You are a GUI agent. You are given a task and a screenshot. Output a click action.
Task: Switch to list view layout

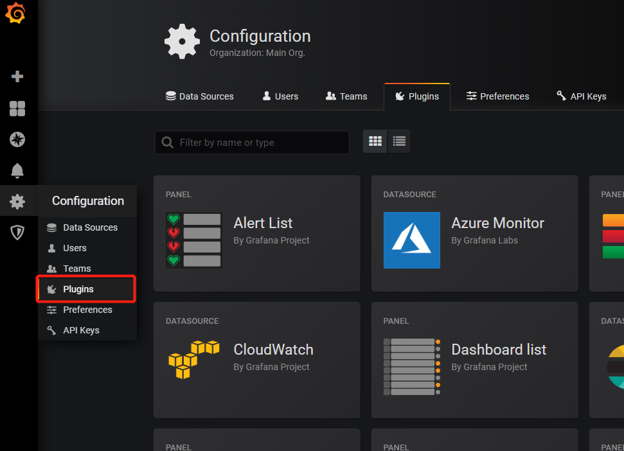[x=399, y=141]
